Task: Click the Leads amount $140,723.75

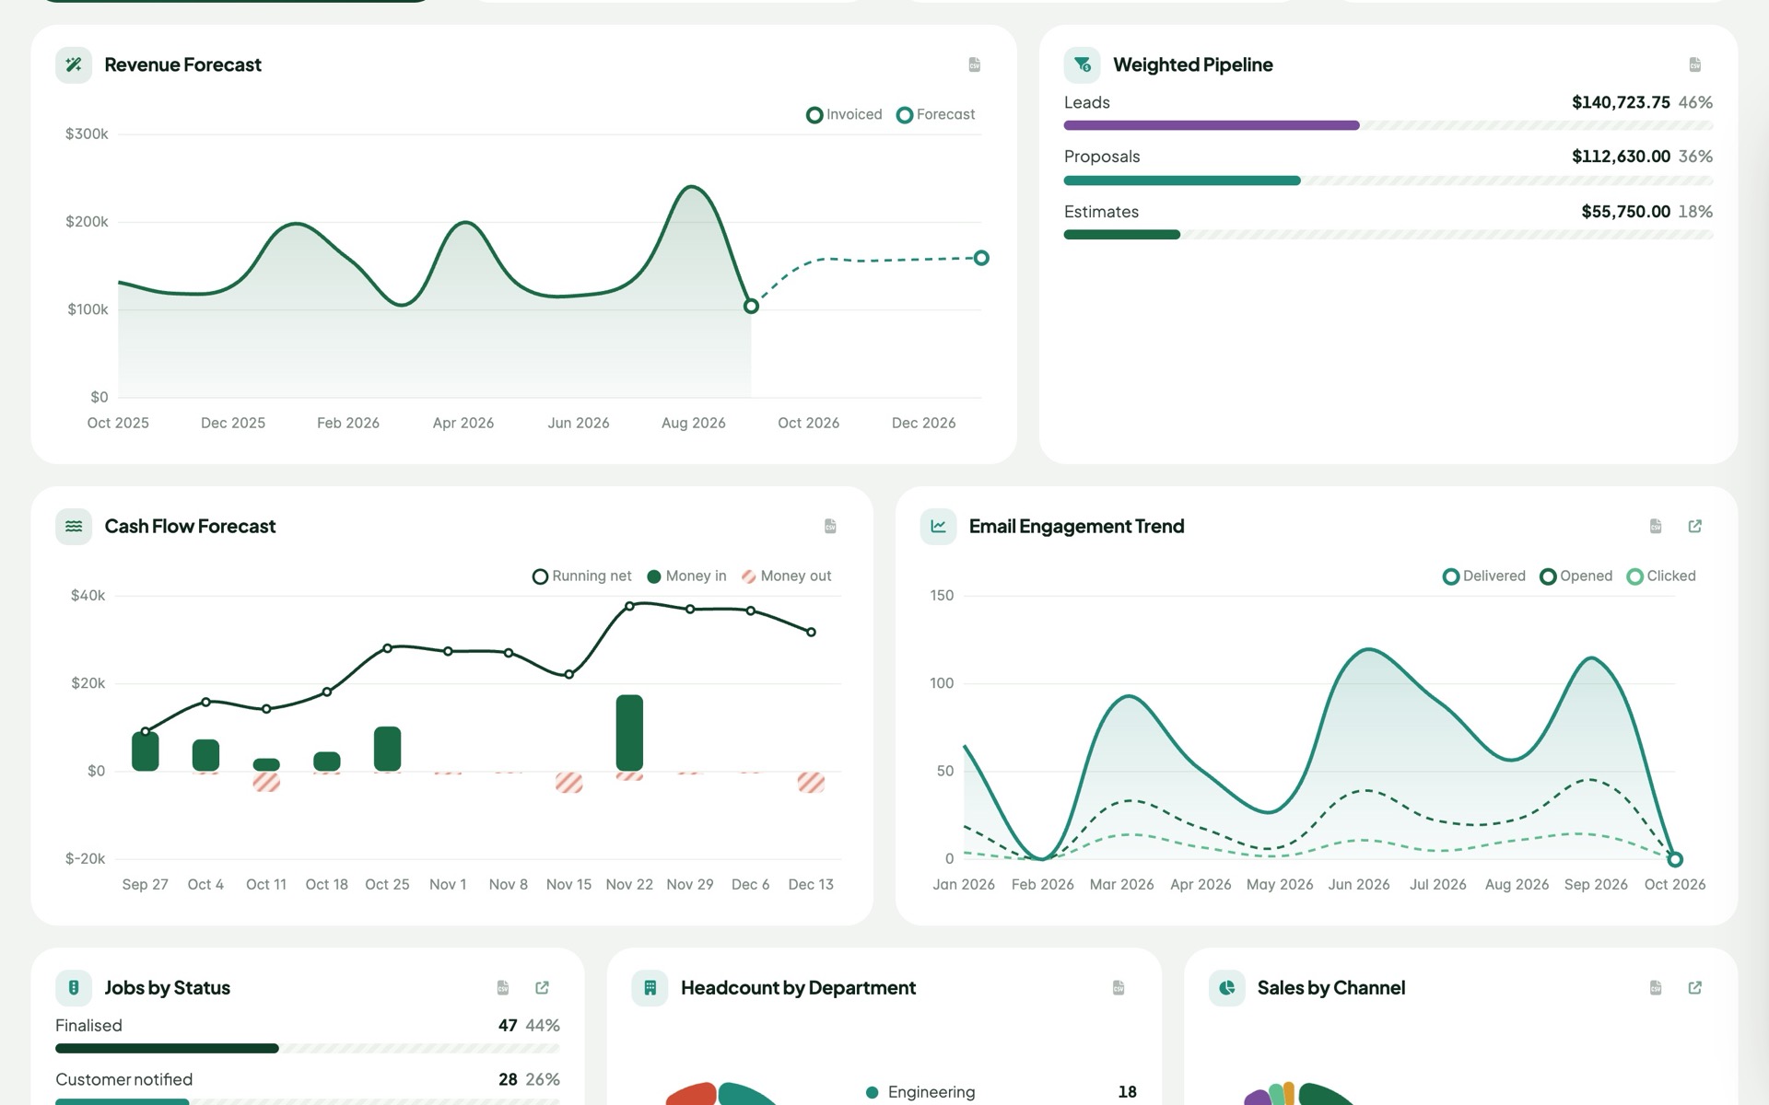Action: (x=1621, y=102)
